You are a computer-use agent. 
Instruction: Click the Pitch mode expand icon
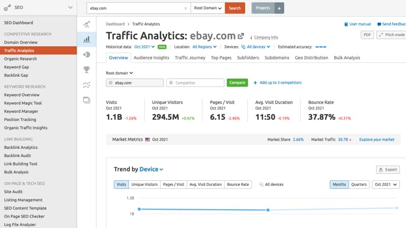pos(381,35)
